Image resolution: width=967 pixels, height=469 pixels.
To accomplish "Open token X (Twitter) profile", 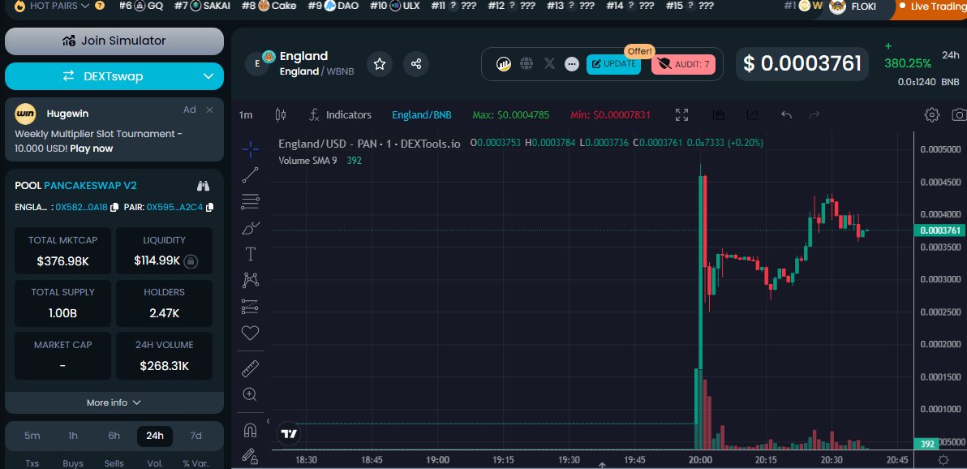I will [x=549, y=63].
